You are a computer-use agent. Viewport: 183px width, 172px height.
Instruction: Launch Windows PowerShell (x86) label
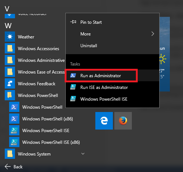coord(47,119)
